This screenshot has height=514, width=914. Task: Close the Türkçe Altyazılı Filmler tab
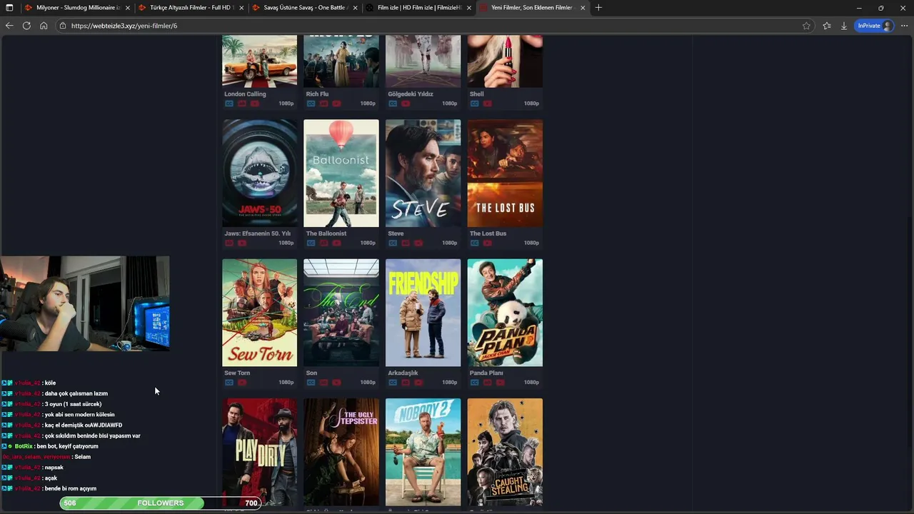tap(241, 8)
